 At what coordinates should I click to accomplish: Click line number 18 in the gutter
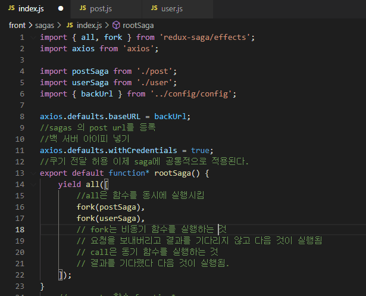20,230
